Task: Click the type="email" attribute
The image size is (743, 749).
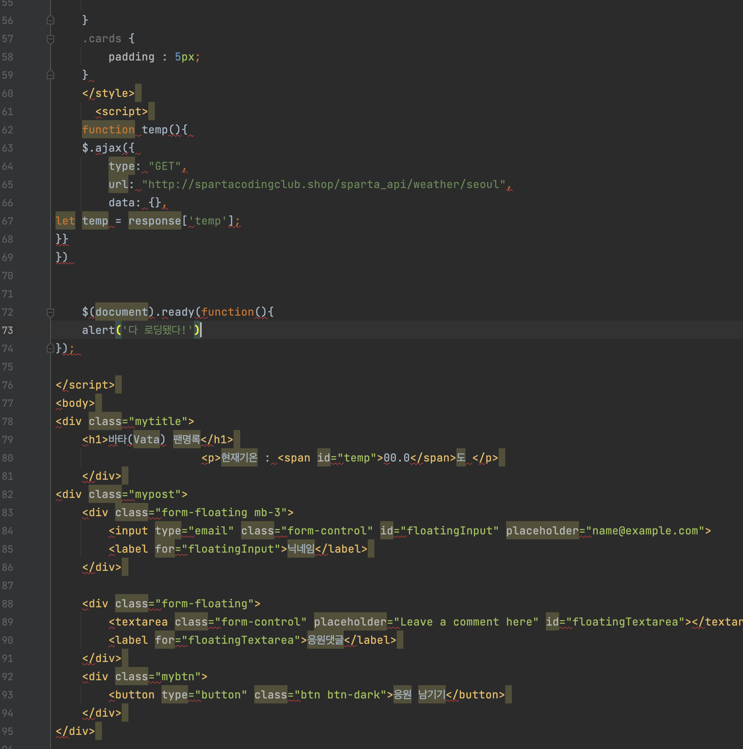Action: 195,531
